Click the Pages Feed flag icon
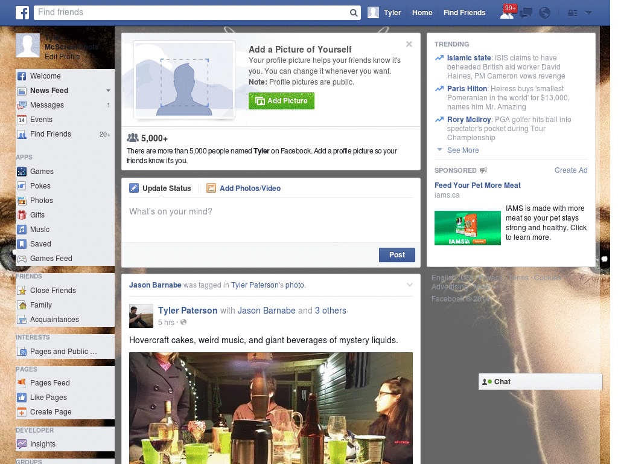This screenshot has width=618, height=464. [x=22, y=382]
